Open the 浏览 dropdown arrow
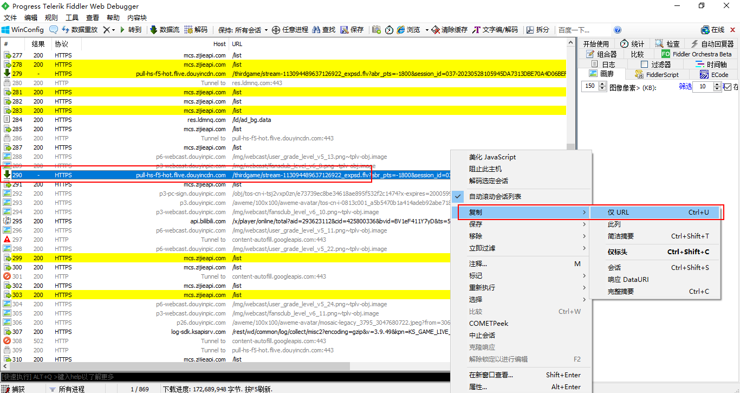This screenshot has height=393, width=740. [426, 30]
